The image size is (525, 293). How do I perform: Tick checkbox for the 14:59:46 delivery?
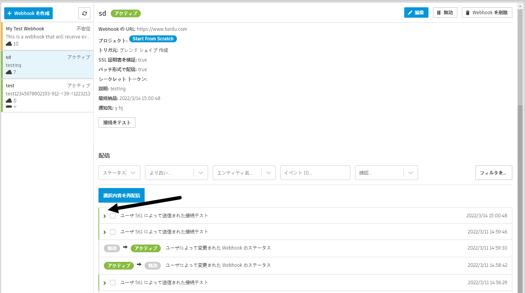(113, 232)
